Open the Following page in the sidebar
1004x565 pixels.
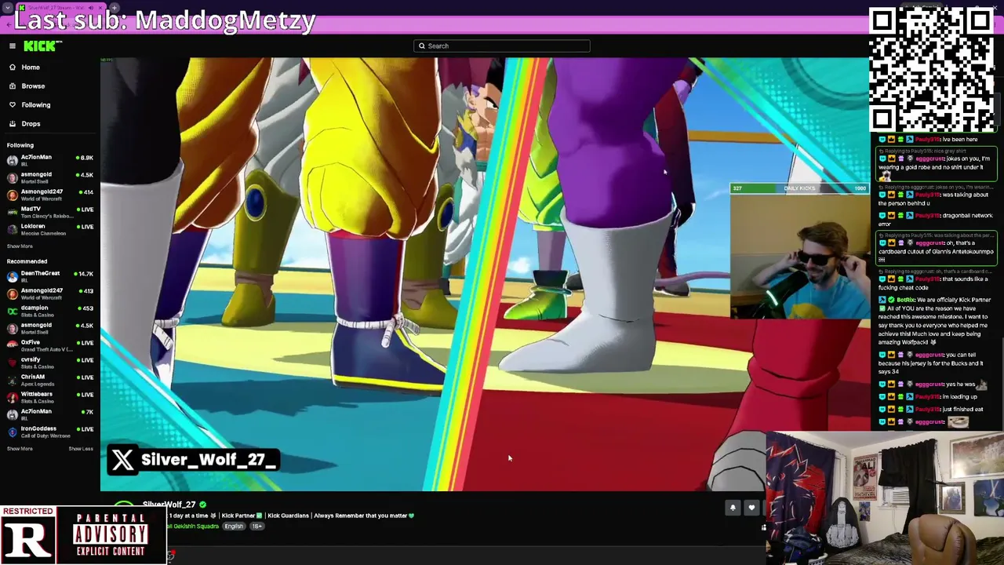35,105
